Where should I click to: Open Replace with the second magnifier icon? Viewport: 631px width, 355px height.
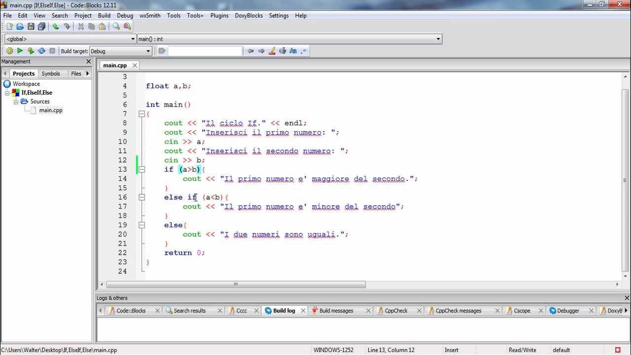[127, 27]
